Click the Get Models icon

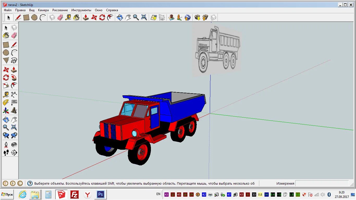197,17
